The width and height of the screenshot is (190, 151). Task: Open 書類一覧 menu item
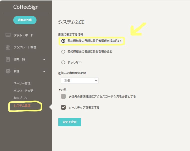click(19, 59)
